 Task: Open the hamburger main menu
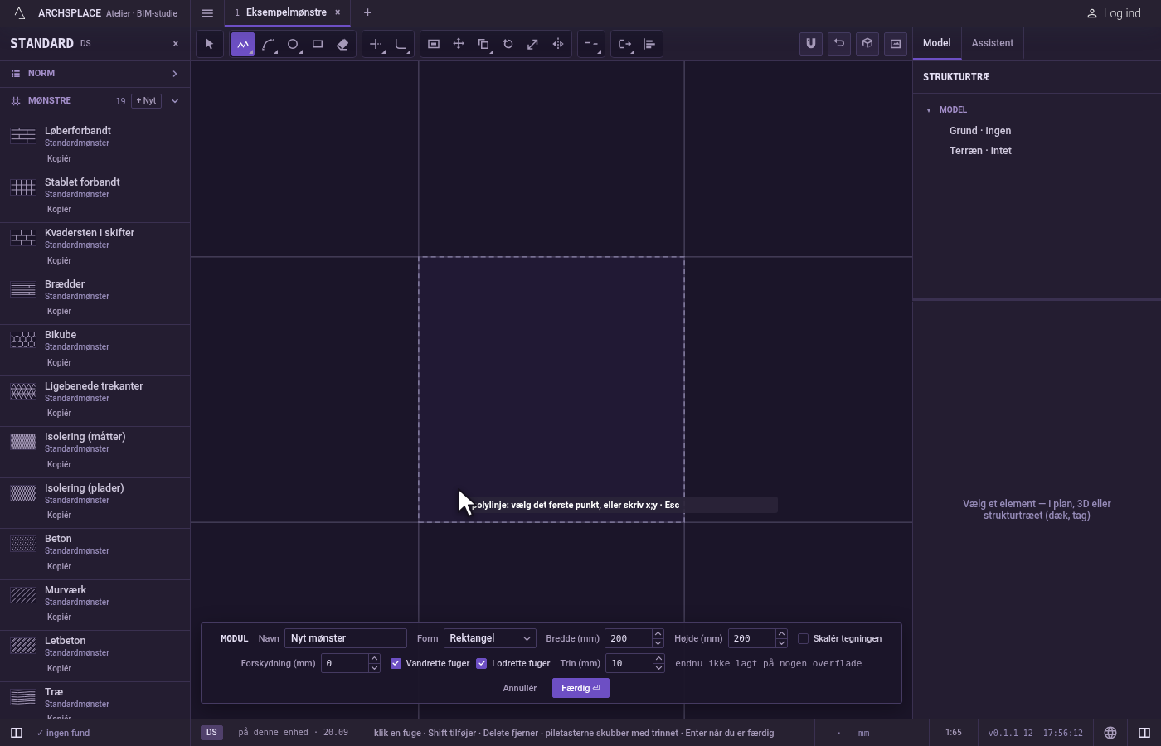pos(207,13)
